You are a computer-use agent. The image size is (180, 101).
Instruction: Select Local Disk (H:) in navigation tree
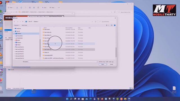coord(20,58)
